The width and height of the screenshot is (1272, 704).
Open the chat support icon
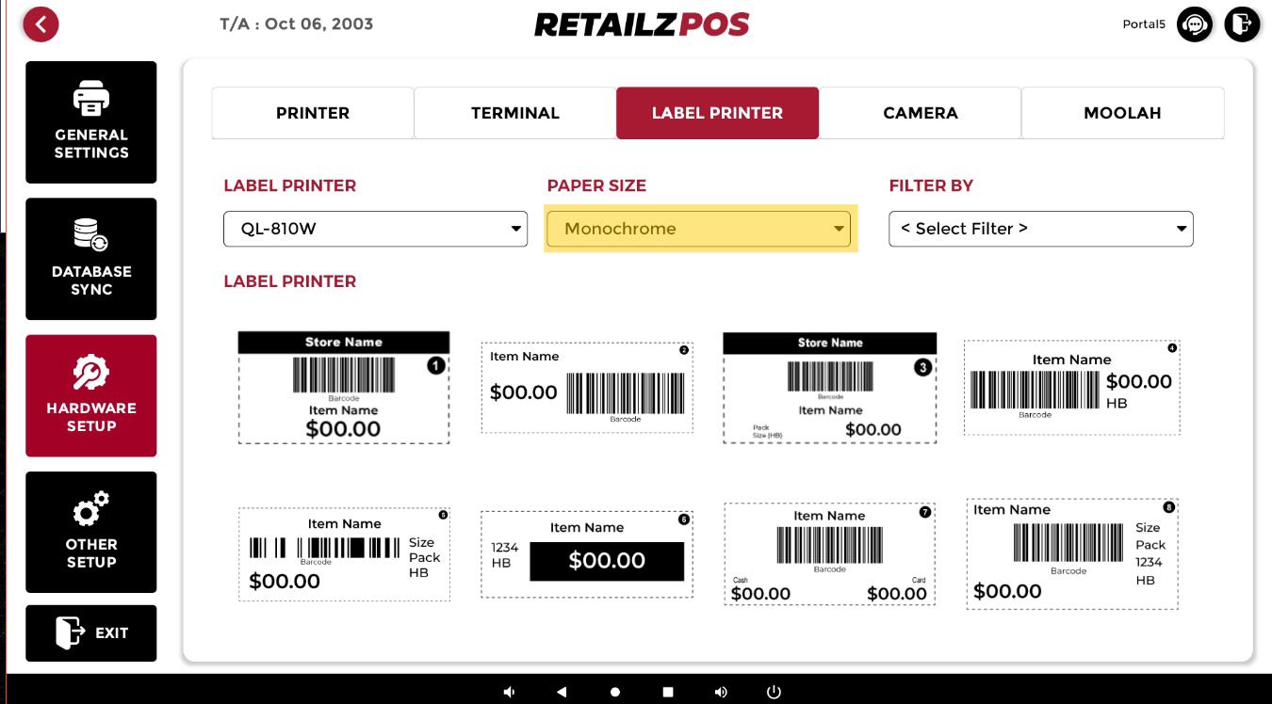[x=1195, y=24]
